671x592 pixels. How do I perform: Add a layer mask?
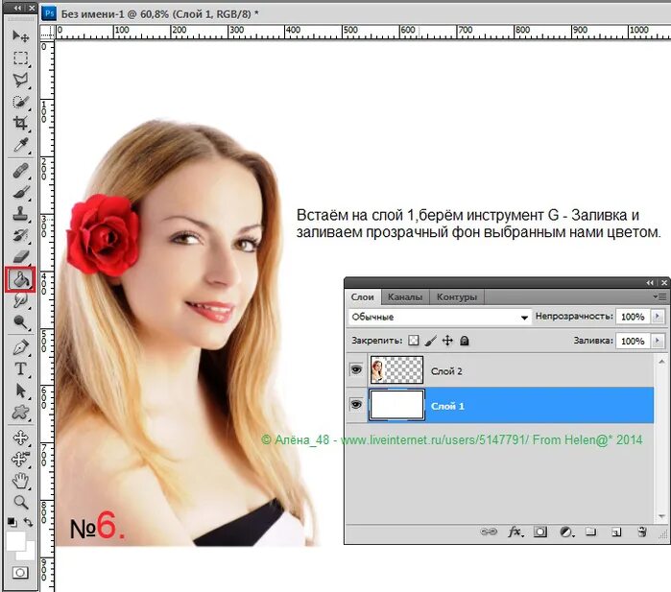540,532
